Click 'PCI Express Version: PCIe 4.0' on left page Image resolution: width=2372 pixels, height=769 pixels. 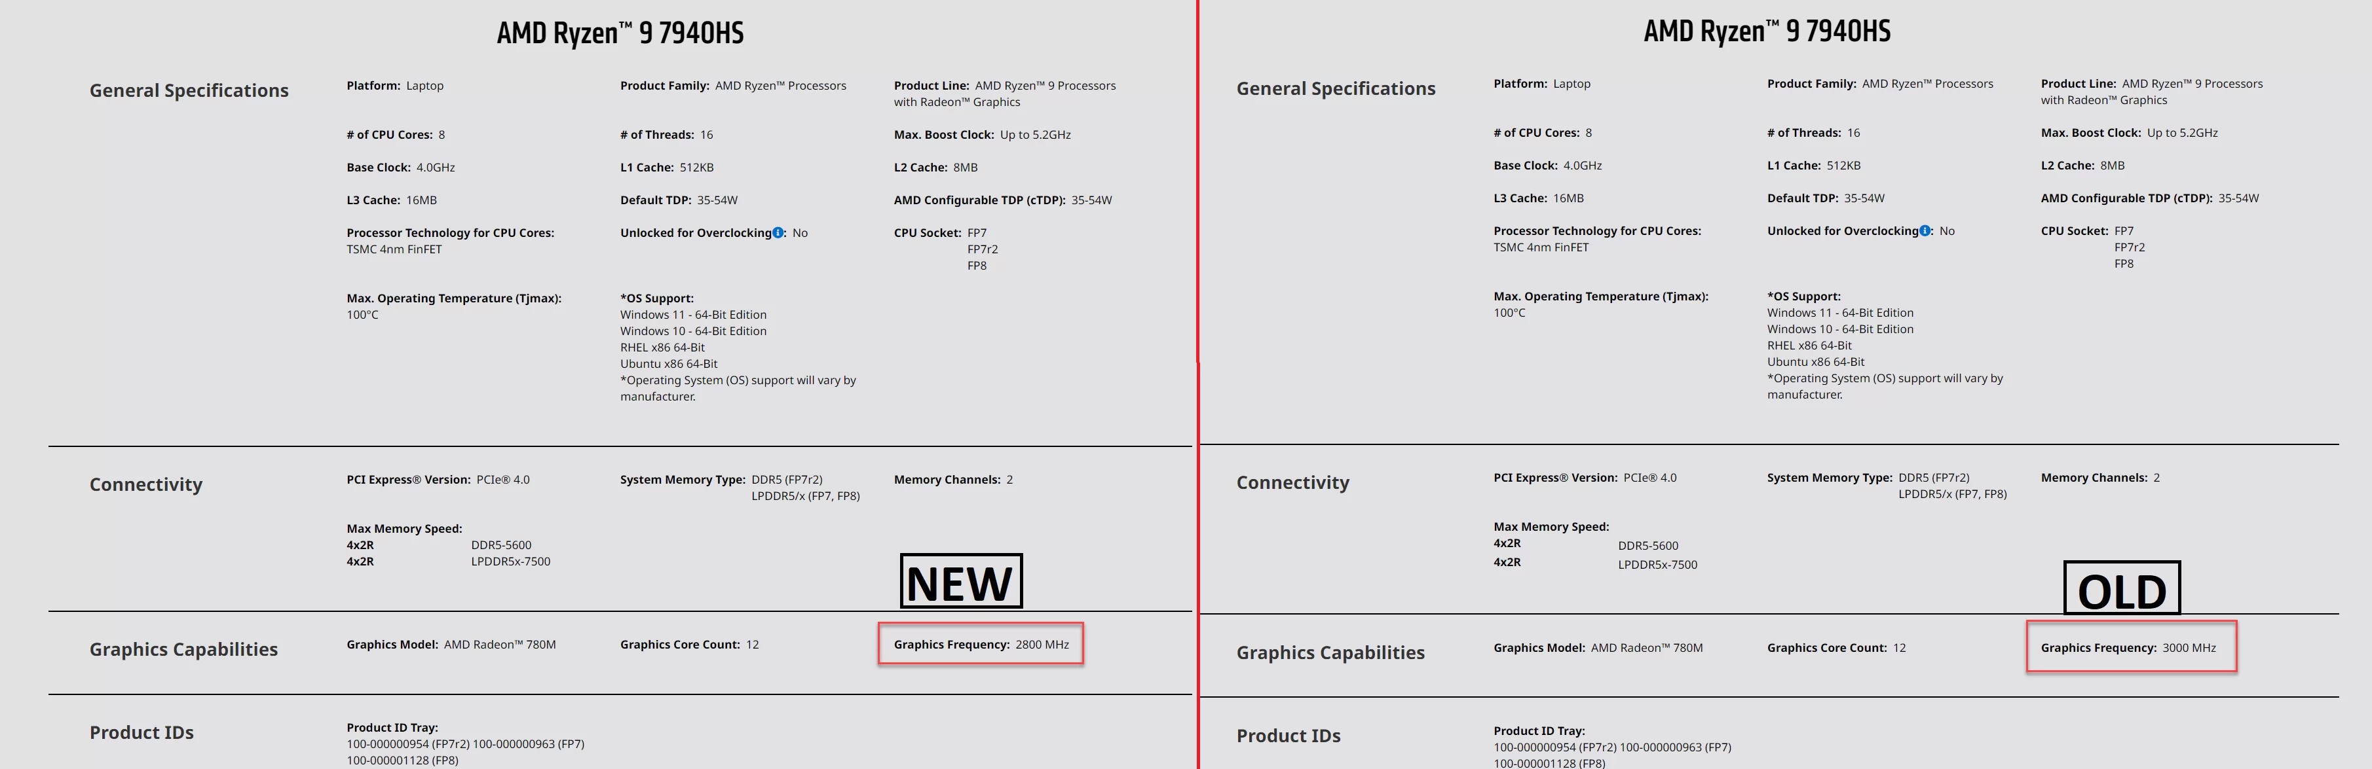(x=438, y=480)
